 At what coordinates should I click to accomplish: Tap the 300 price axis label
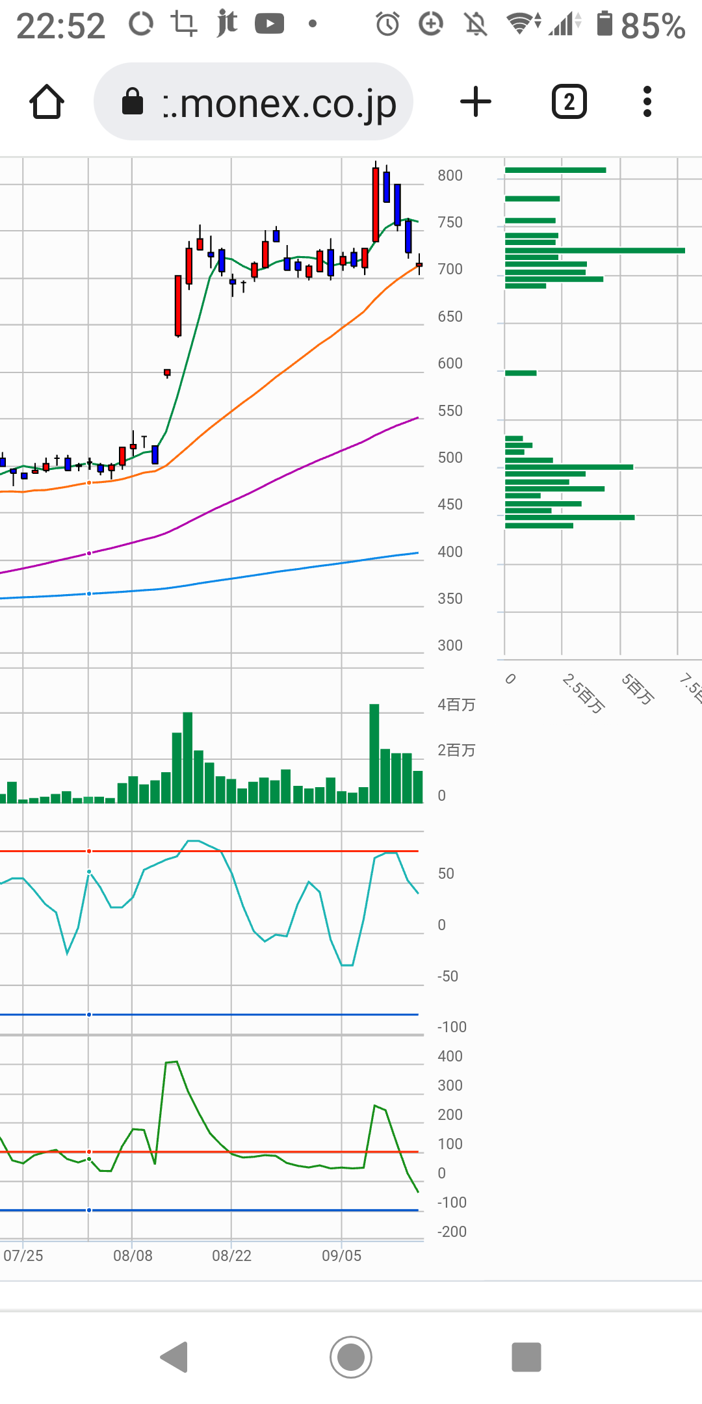coord(450,645)
